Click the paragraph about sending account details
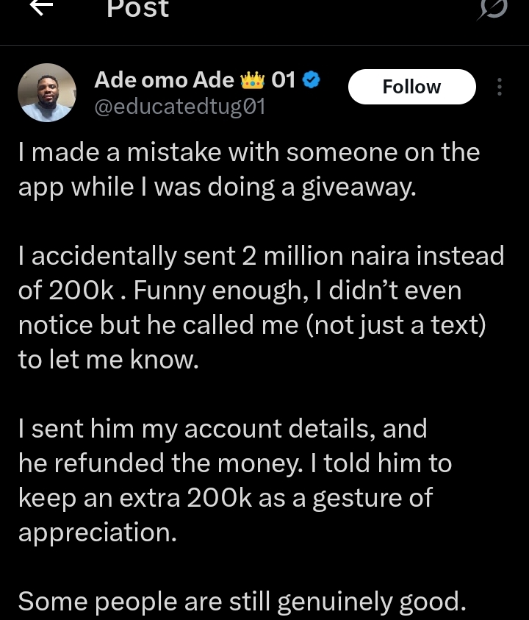The image size is (529, 620). tap(235, 480)
